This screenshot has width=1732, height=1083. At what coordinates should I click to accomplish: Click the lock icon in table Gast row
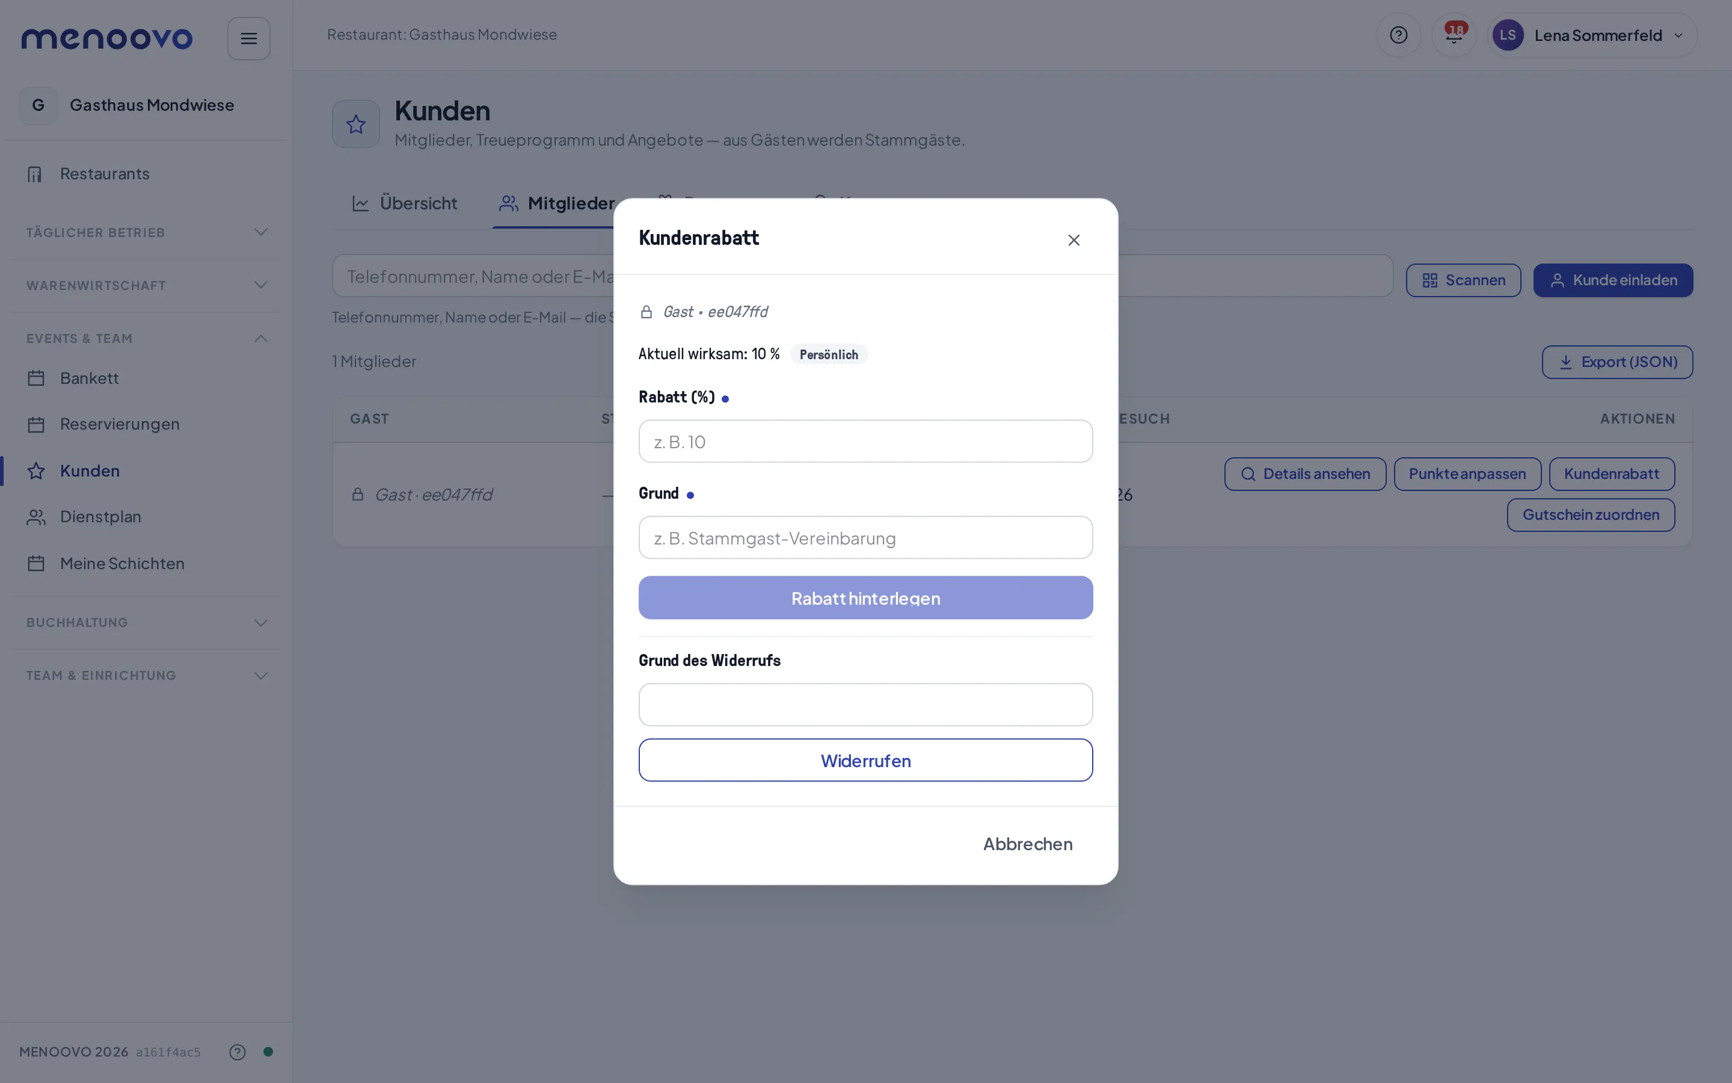(358, 494)
